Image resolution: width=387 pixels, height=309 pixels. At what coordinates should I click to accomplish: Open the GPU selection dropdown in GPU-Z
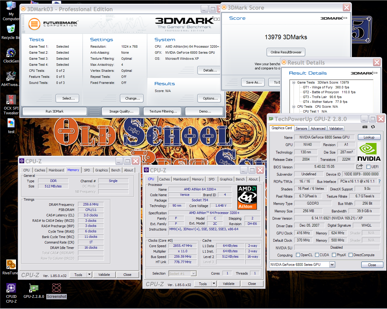tap(332, 265)
